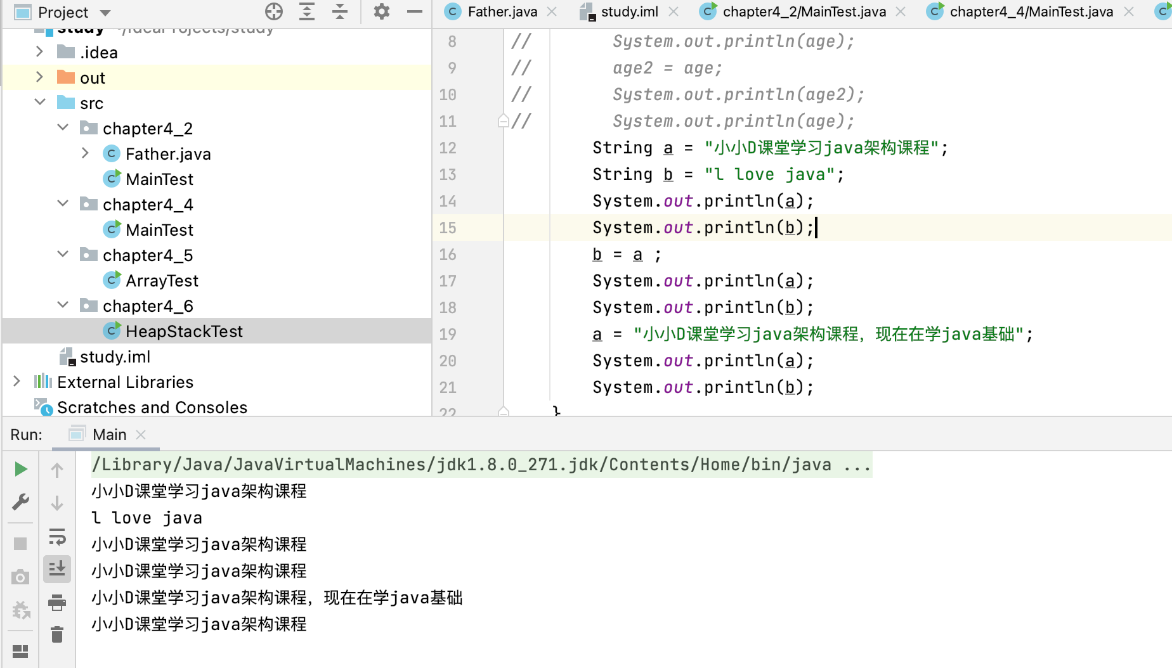The width and height of the screenshot is (1172, 668).
Task: Open the Project view dropdown
Action: [x=105, y=13]
